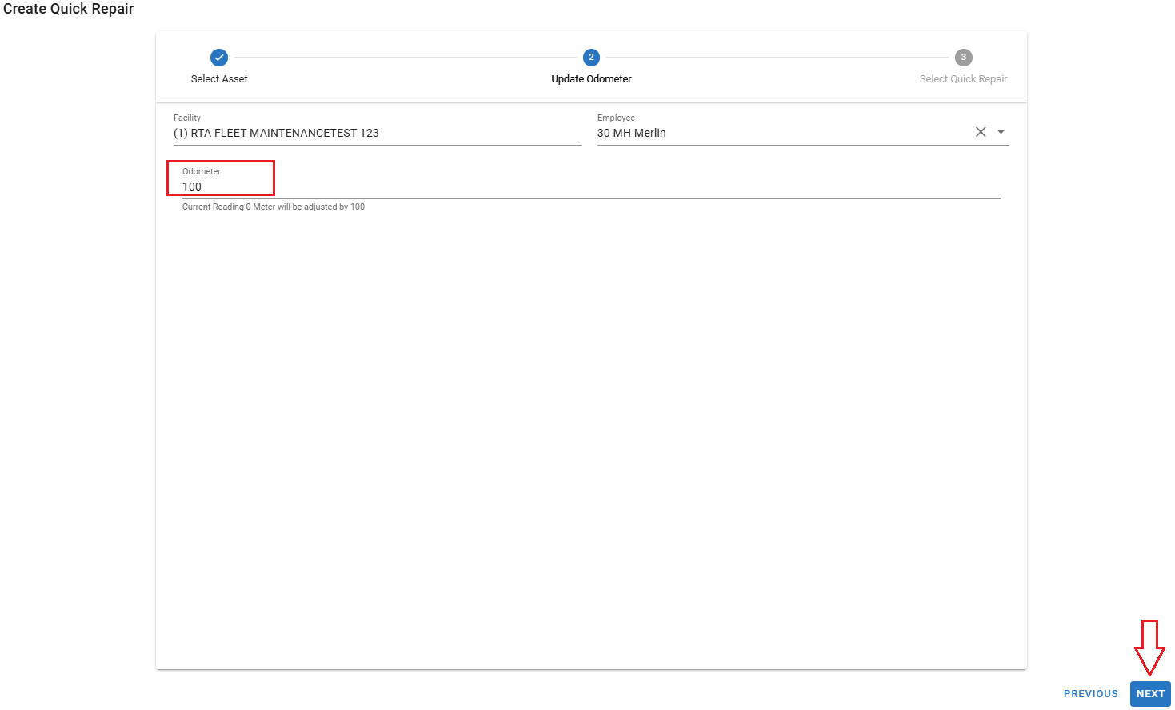
Task: Select the Update Odometer step label
Action: tap(591, 79)
